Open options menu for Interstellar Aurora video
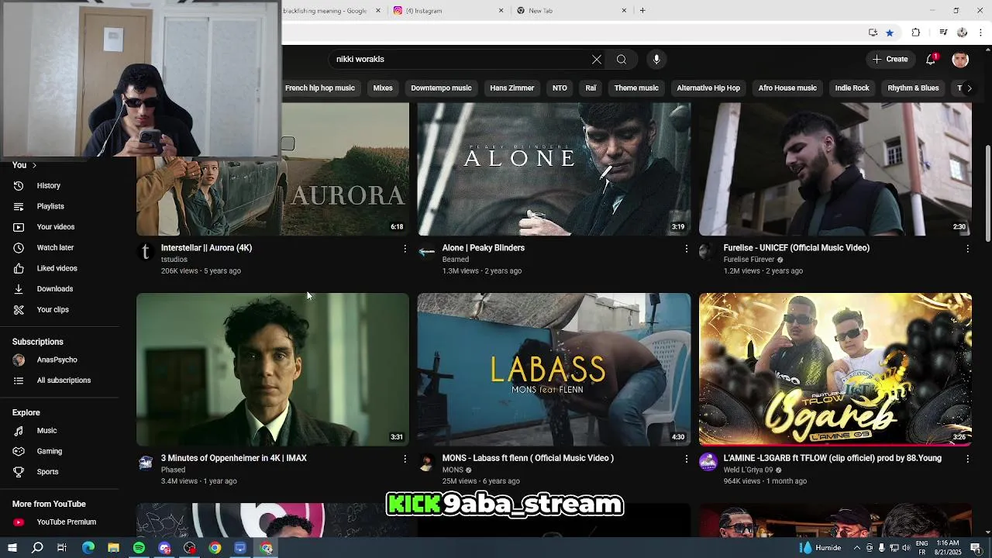Viewport: 992px width, 558px height. [x=405, y=249]
